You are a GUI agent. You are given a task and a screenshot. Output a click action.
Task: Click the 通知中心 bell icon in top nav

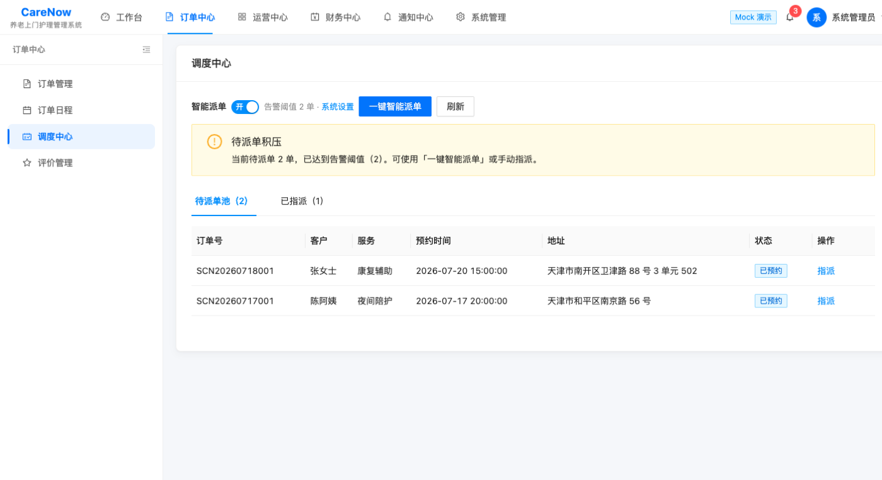387,17
